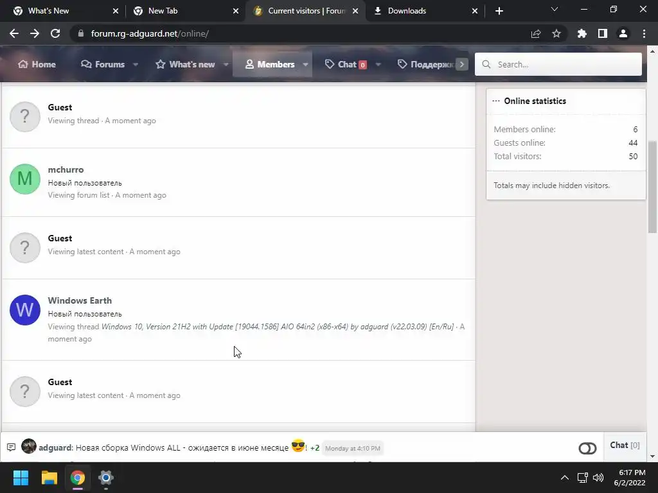Image resolution: width=658 pixels, height=493 pixels.
Task: Click the Chrome taskbar icon
Action: point(78,478)
